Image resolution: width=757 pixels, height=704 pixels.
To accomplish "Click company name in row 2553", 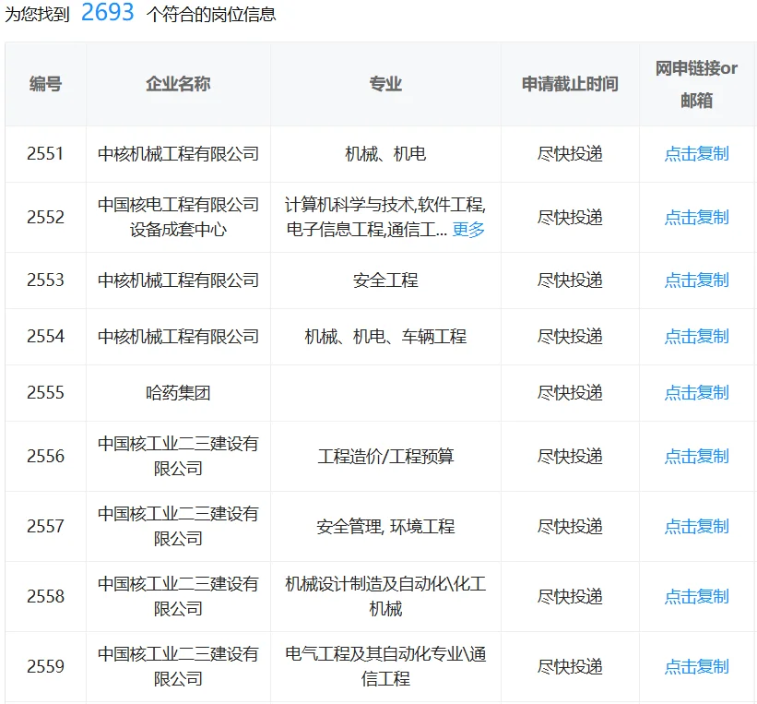I will tap(178, 280).
